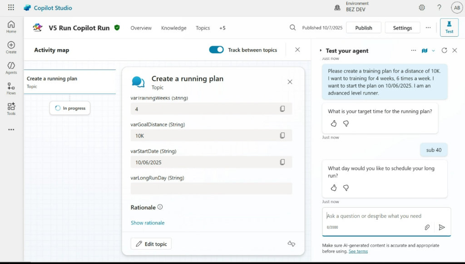Copy the varStartDate value
This screenshot has width=465, height=264.
[282, 162]
